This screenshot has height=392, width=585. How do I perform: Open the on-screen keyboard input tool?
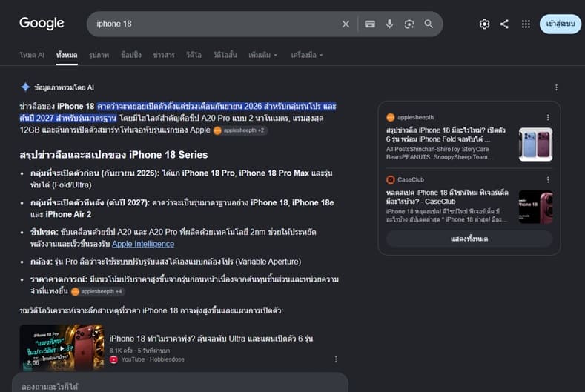point(370,24)
